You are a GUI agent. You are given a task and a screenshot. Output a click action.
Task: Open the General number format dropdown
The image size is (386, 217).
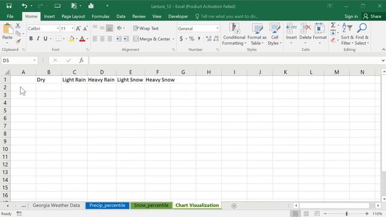[217, 28]
